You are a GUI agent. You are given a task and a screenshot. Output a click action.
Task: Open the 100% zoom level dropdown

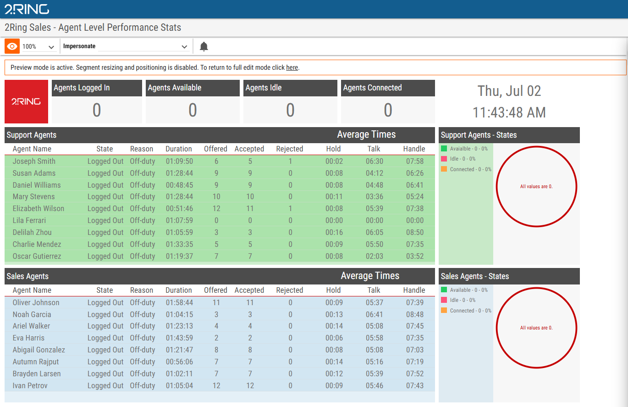pyautogui.click(x=39, y=46)
